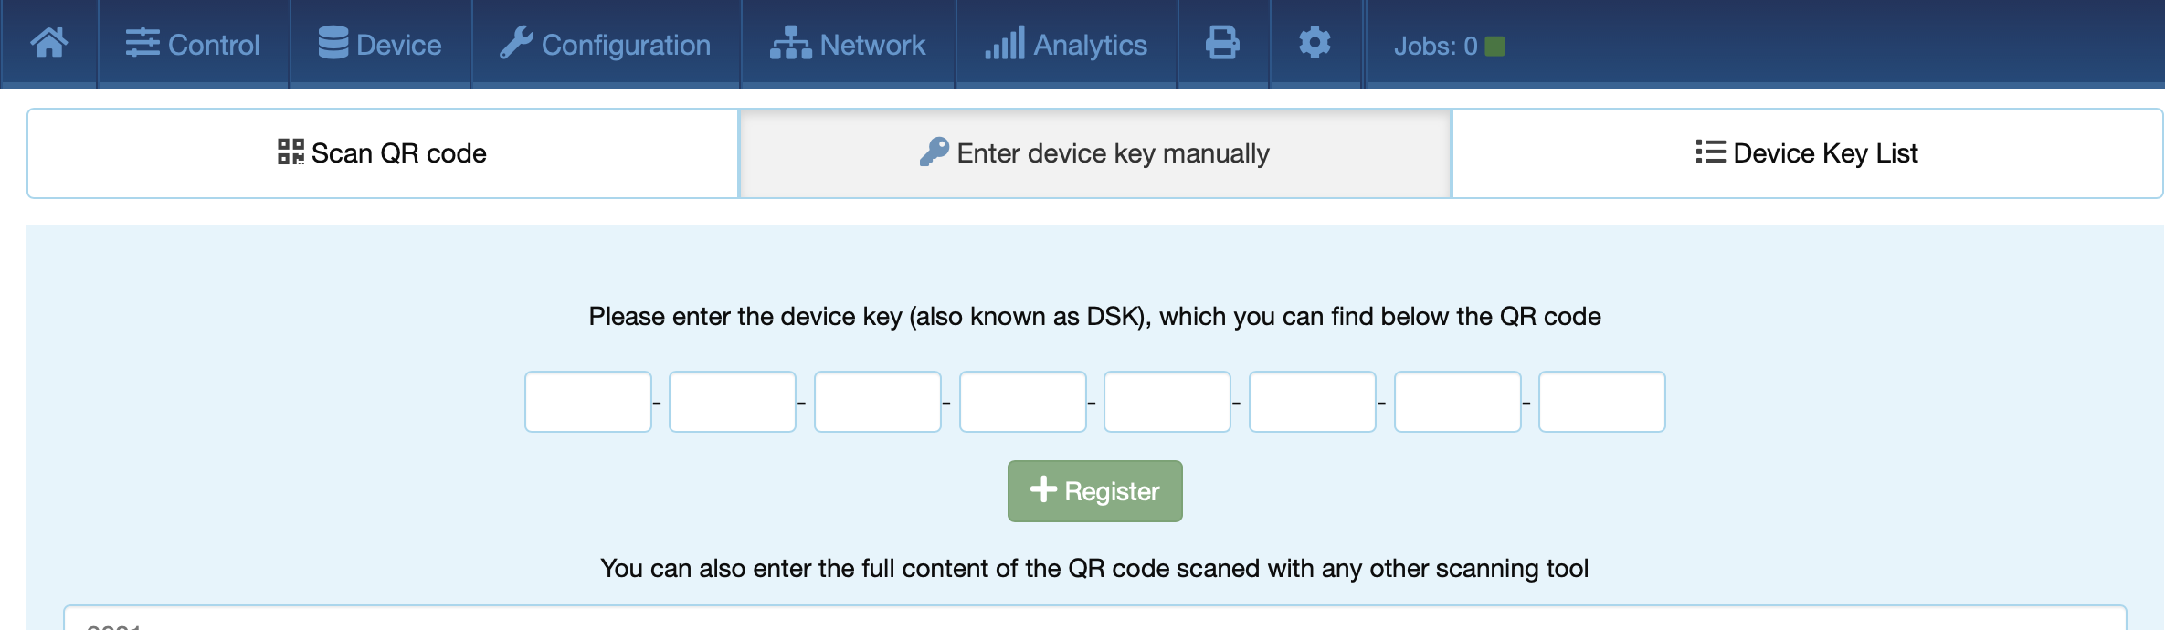Click the full QR content text box
This screenshot has width=2165, height=630.
(1094, 618)
